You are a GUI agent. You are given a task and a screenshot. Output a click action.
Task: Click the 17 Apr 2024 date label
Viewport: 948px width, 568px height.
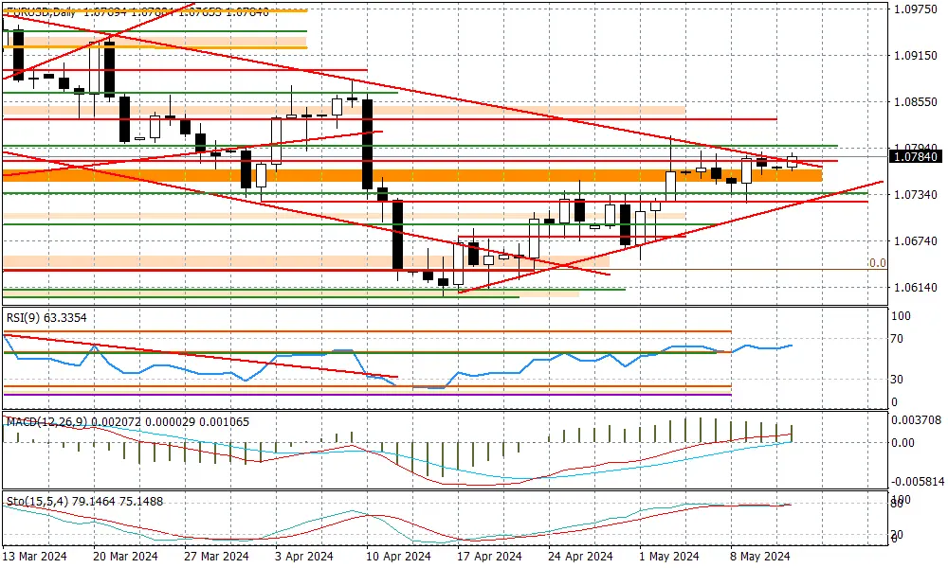(x=490, y=557)
